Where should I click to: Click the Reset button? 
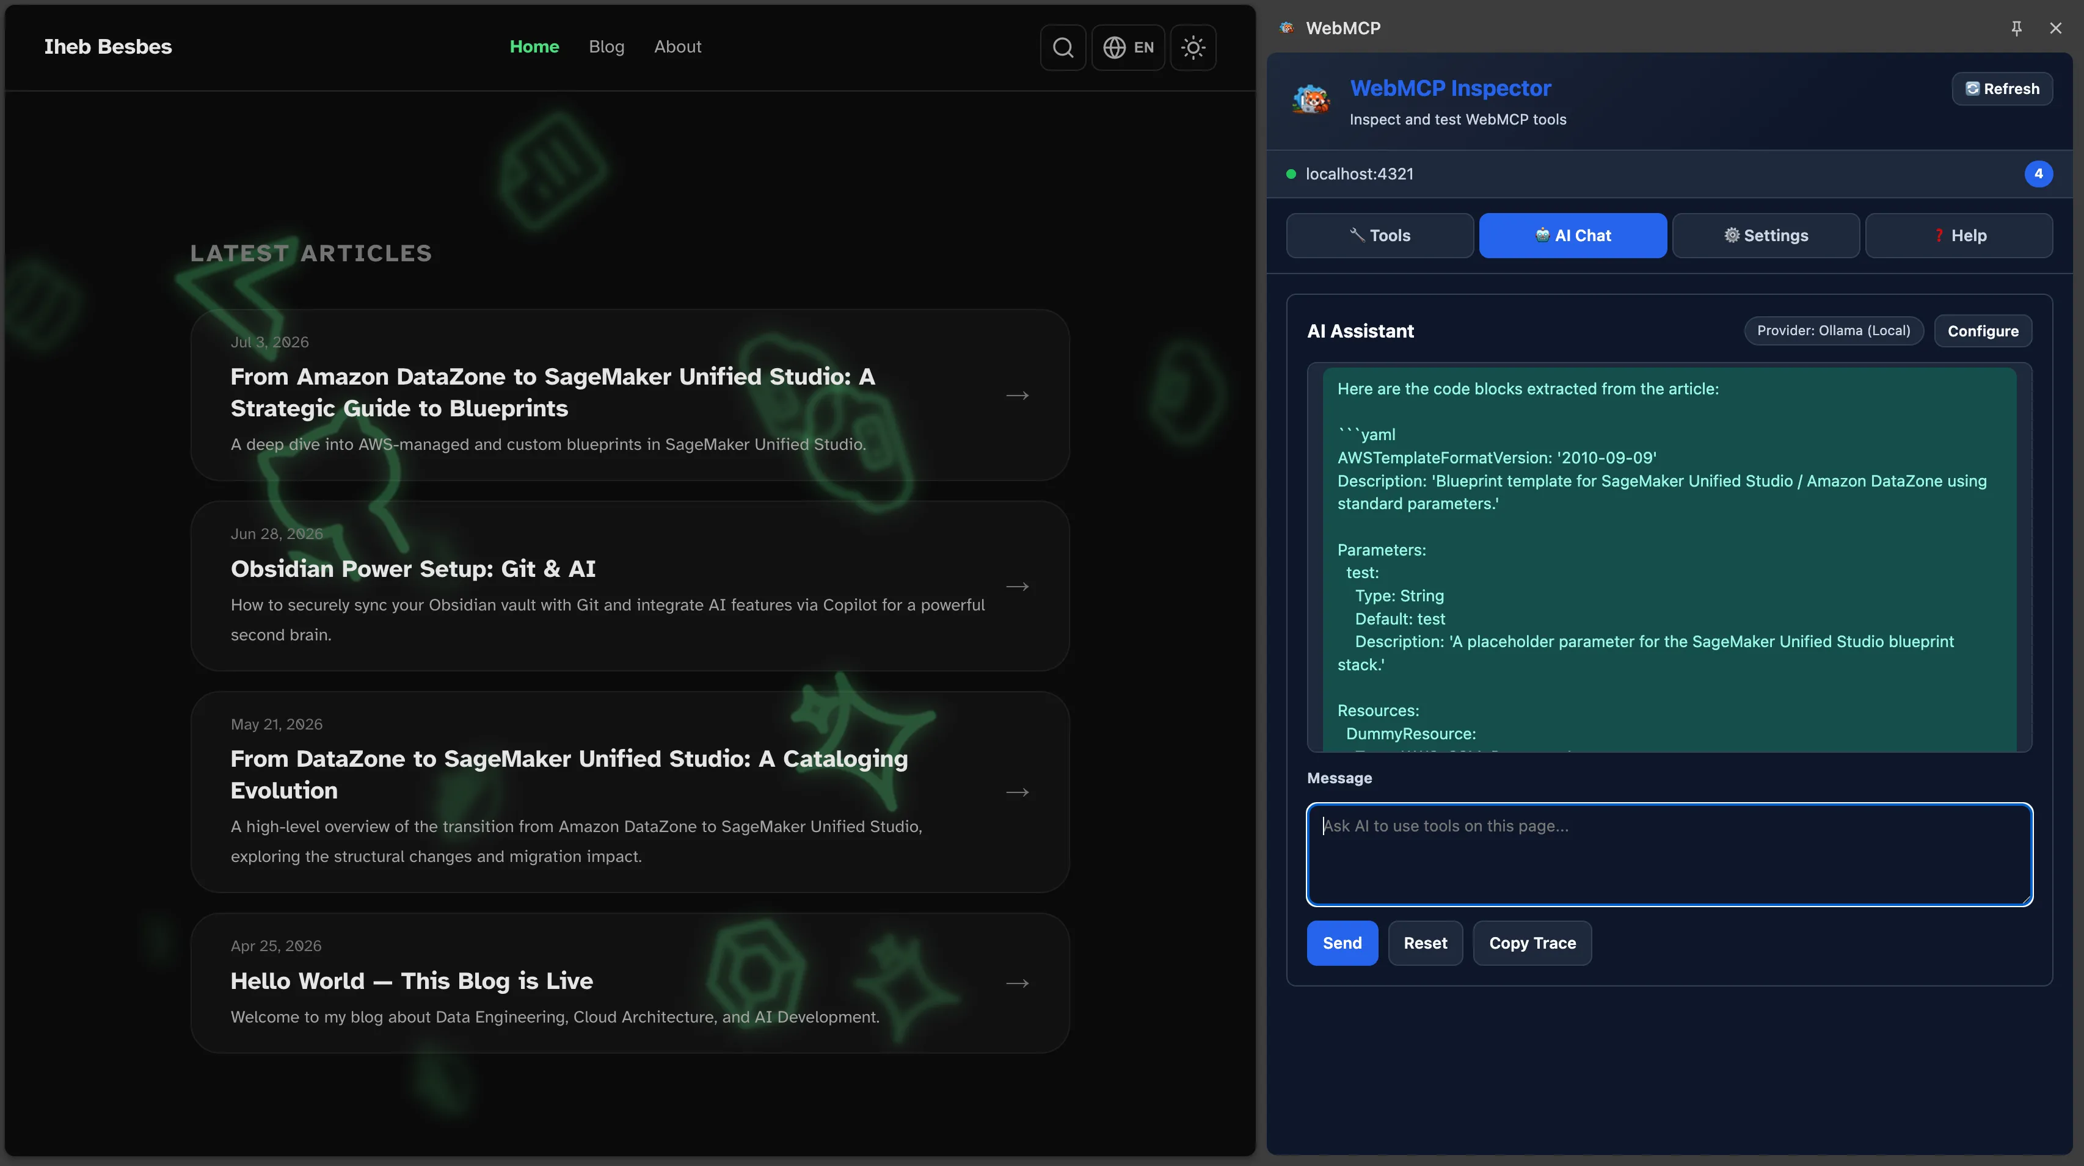[x=1425, y=943]
